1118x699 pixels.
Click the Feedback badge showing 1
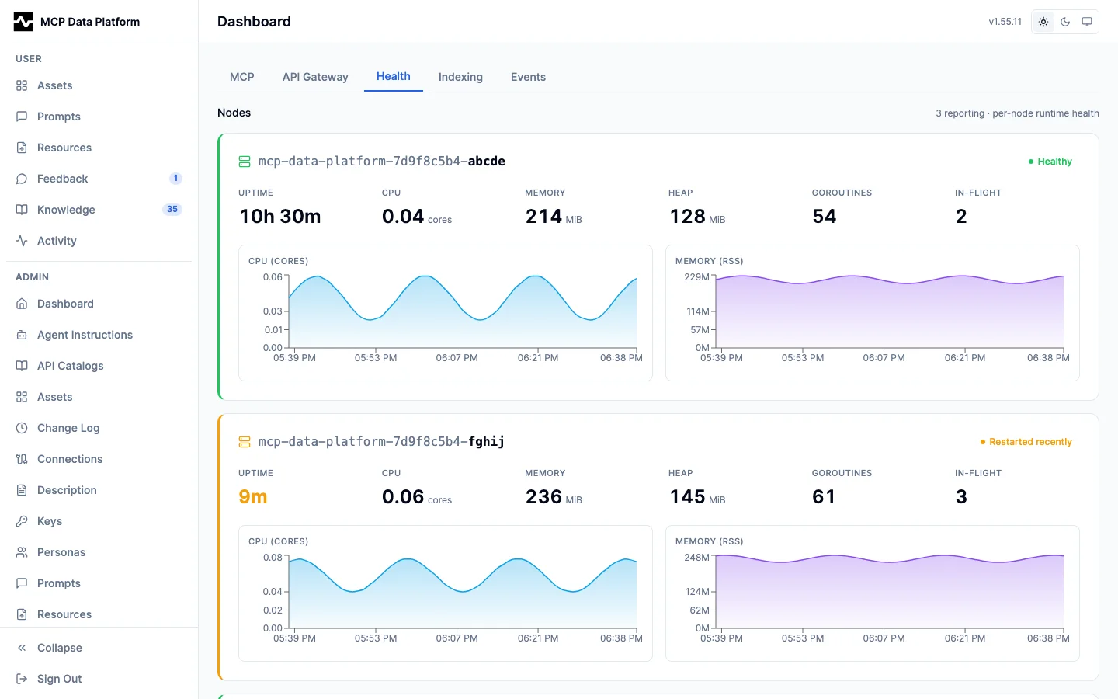[x=175, y=179]
